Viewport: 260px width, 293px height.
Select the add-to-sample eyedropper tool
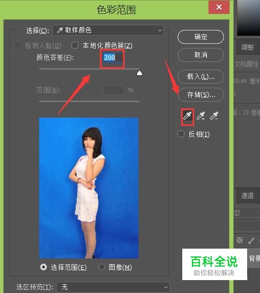[x=201, y=116]
